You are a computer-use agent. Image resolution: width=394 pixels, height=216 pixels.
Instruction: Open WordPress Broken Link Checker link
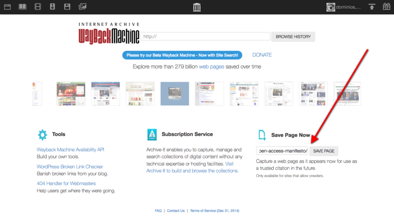[70, 167]
